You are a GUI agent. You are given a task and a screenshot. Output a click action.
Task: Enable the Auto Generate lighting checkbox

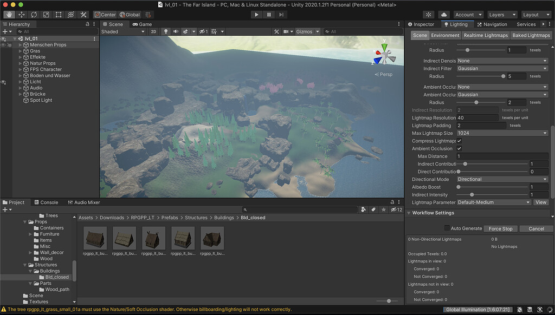click(x=448, y=228)
